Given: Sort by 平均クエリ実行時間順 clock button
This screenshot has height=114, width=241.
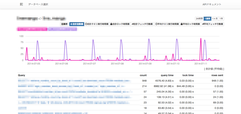Looking at the screenshot, I should (167, 24).
